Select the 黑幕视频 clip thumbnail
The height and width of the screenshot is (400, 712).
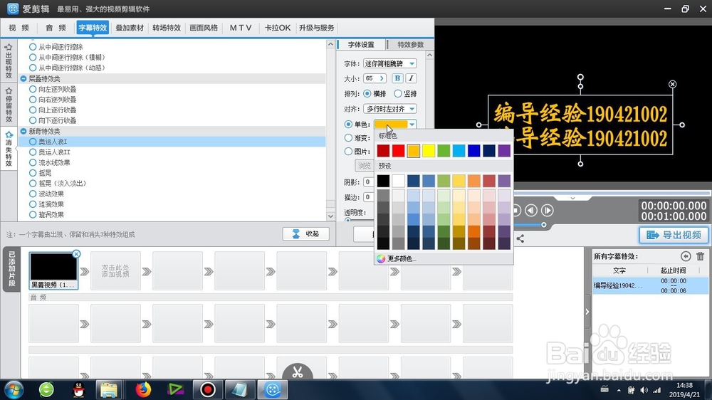coord(53,271)
